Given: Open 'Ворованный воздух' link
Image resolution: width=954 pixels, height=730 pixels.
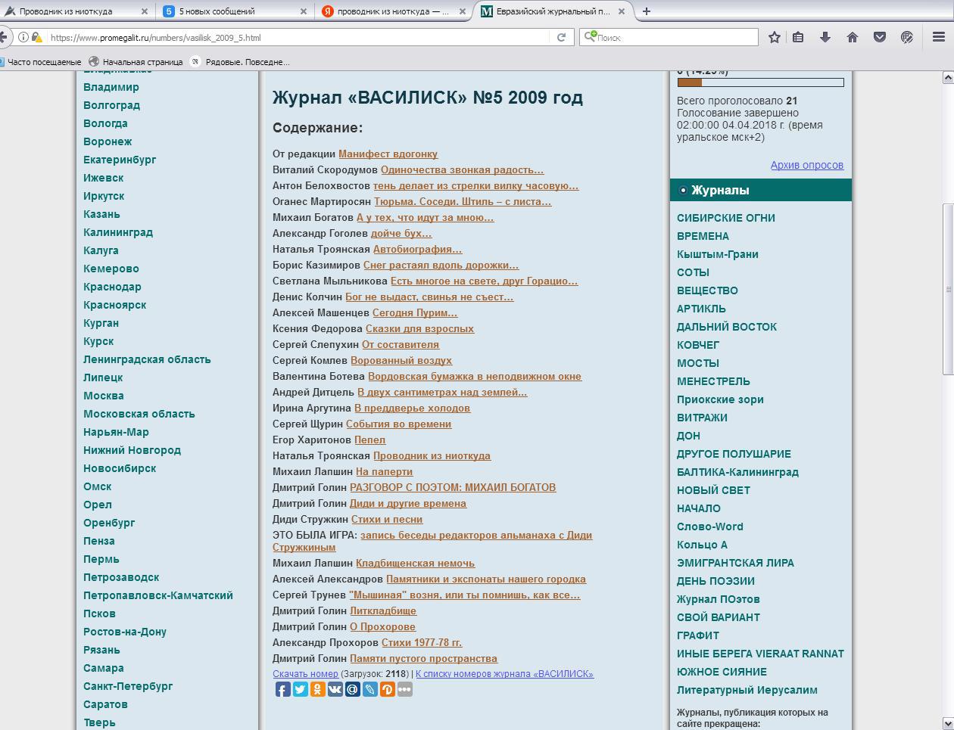Looking at the screenshot, I should [x=401, y=360].
